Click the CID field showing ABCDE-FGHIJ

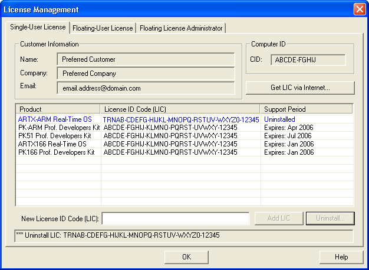pyautogui.click(x=308, y=60)
